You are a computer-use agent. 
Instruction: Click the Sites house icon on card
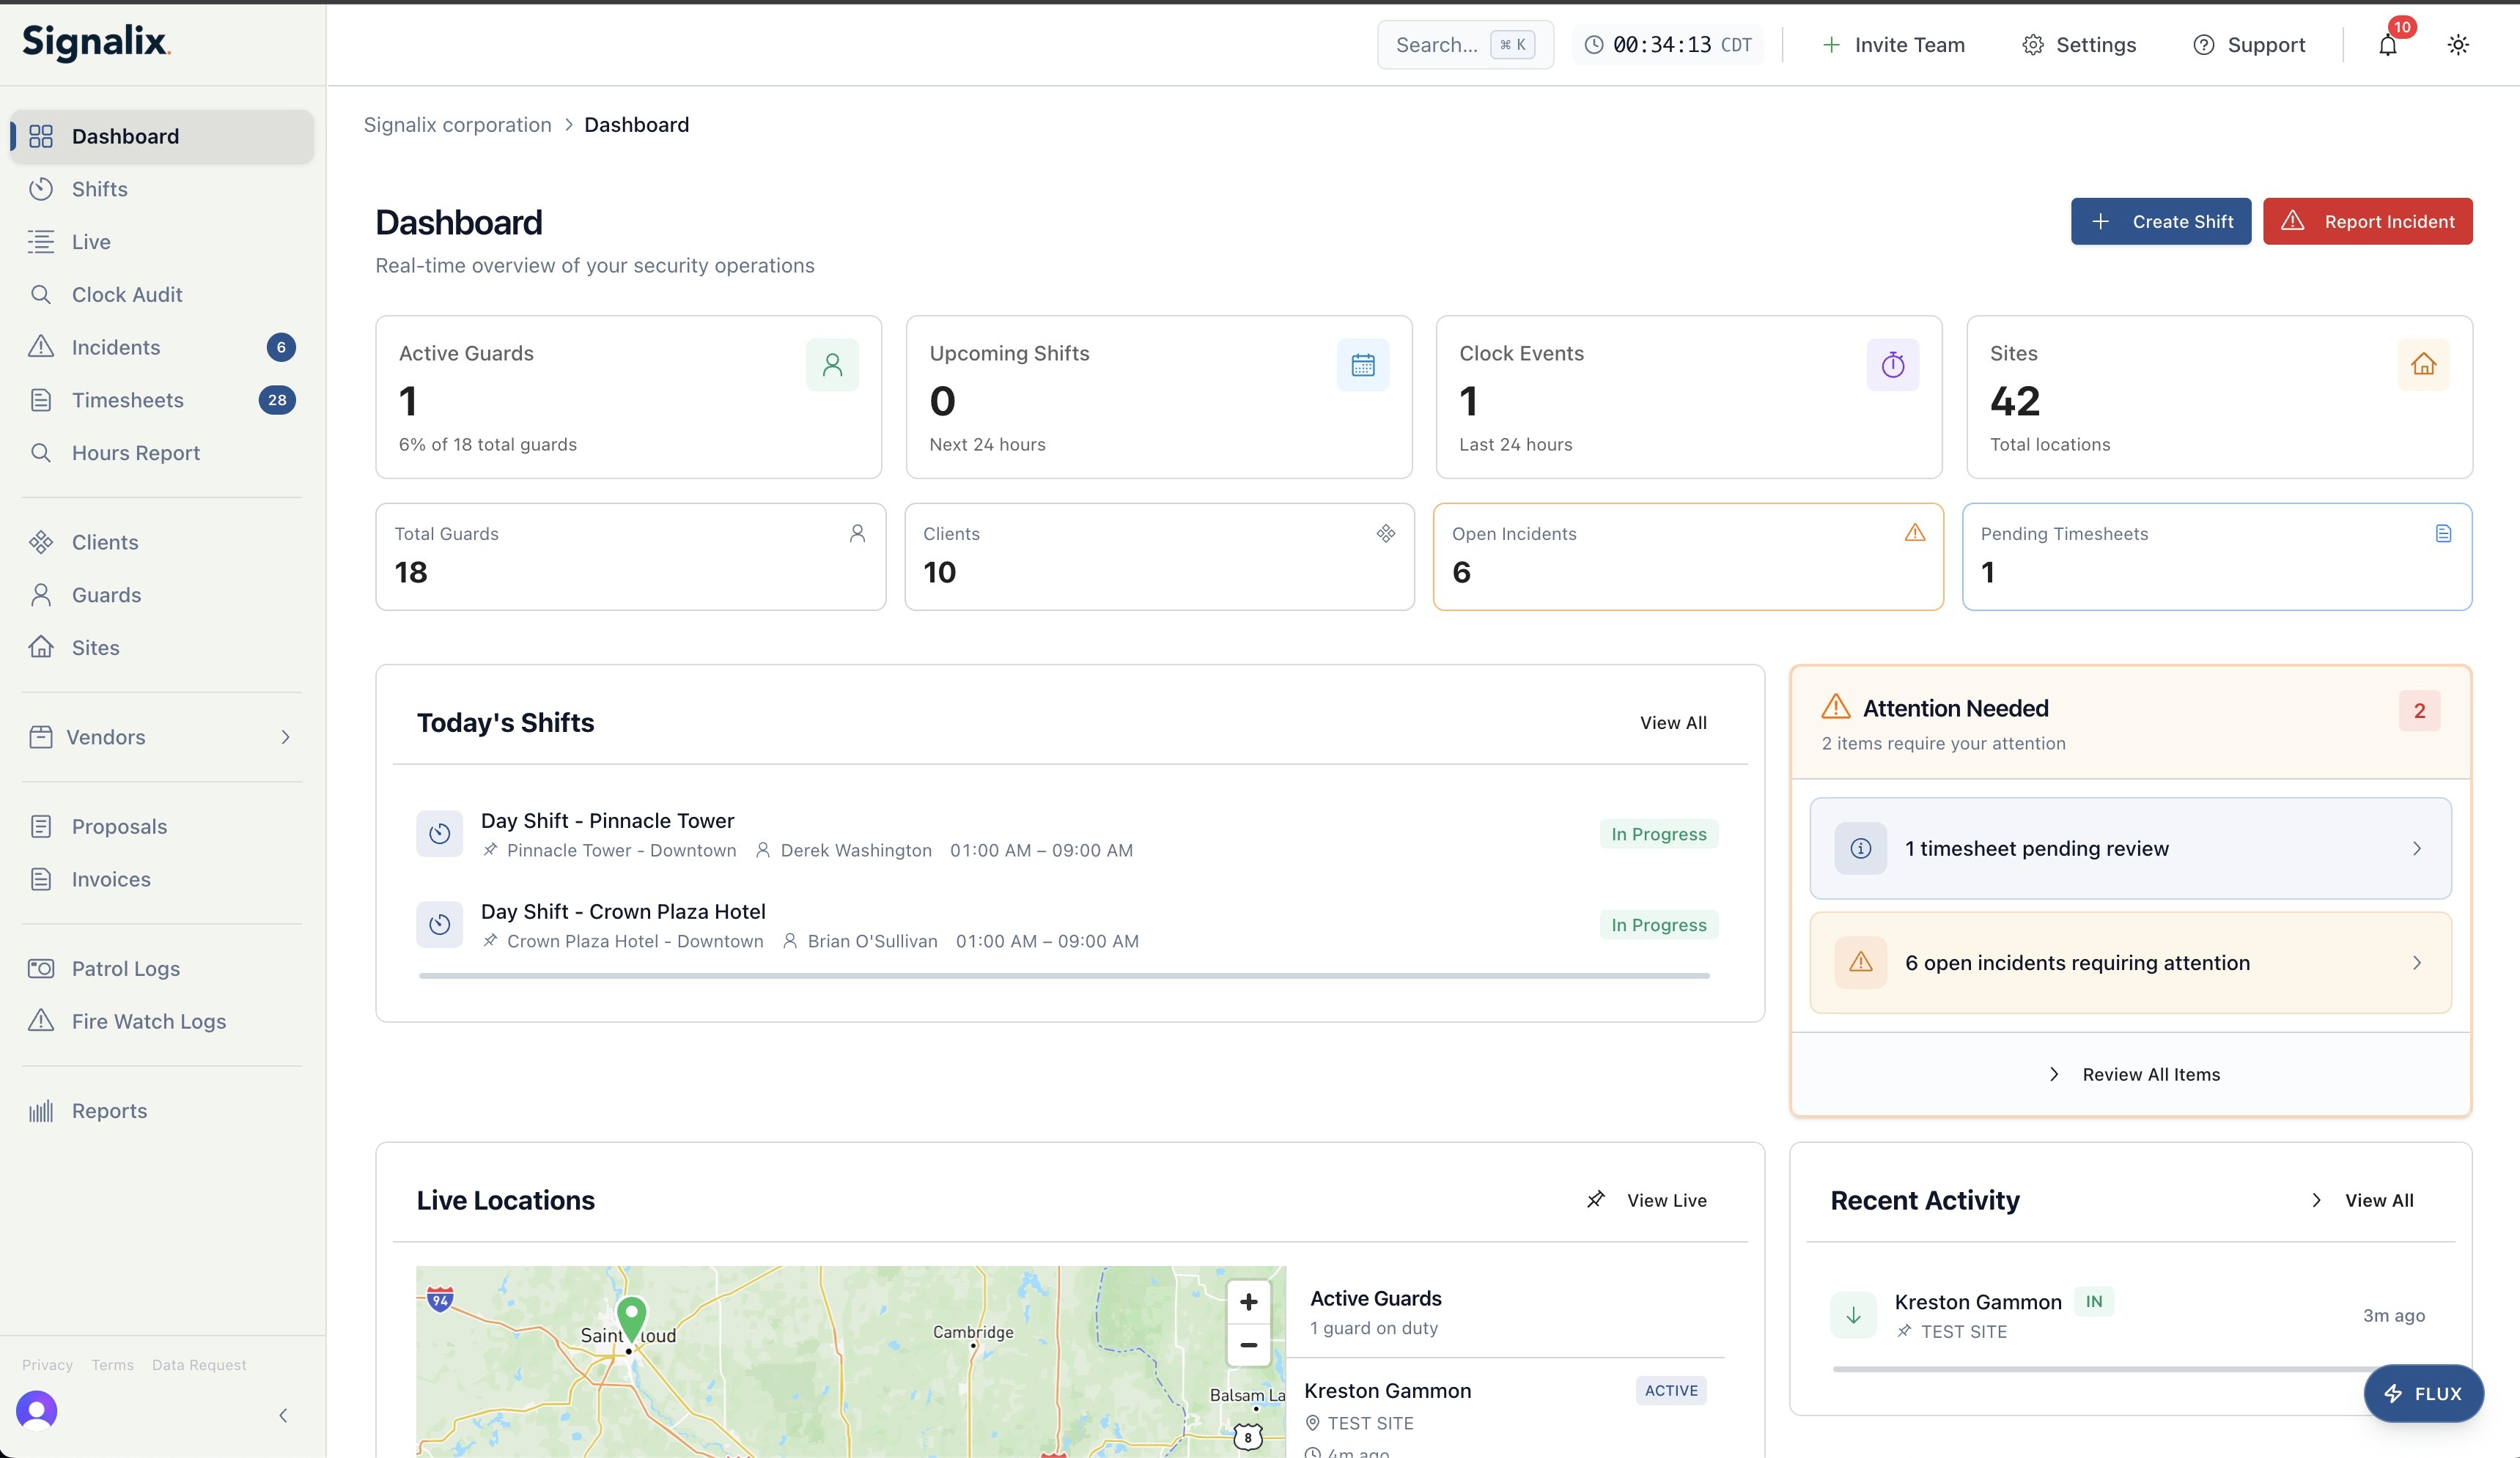(x=2422, y=365)
